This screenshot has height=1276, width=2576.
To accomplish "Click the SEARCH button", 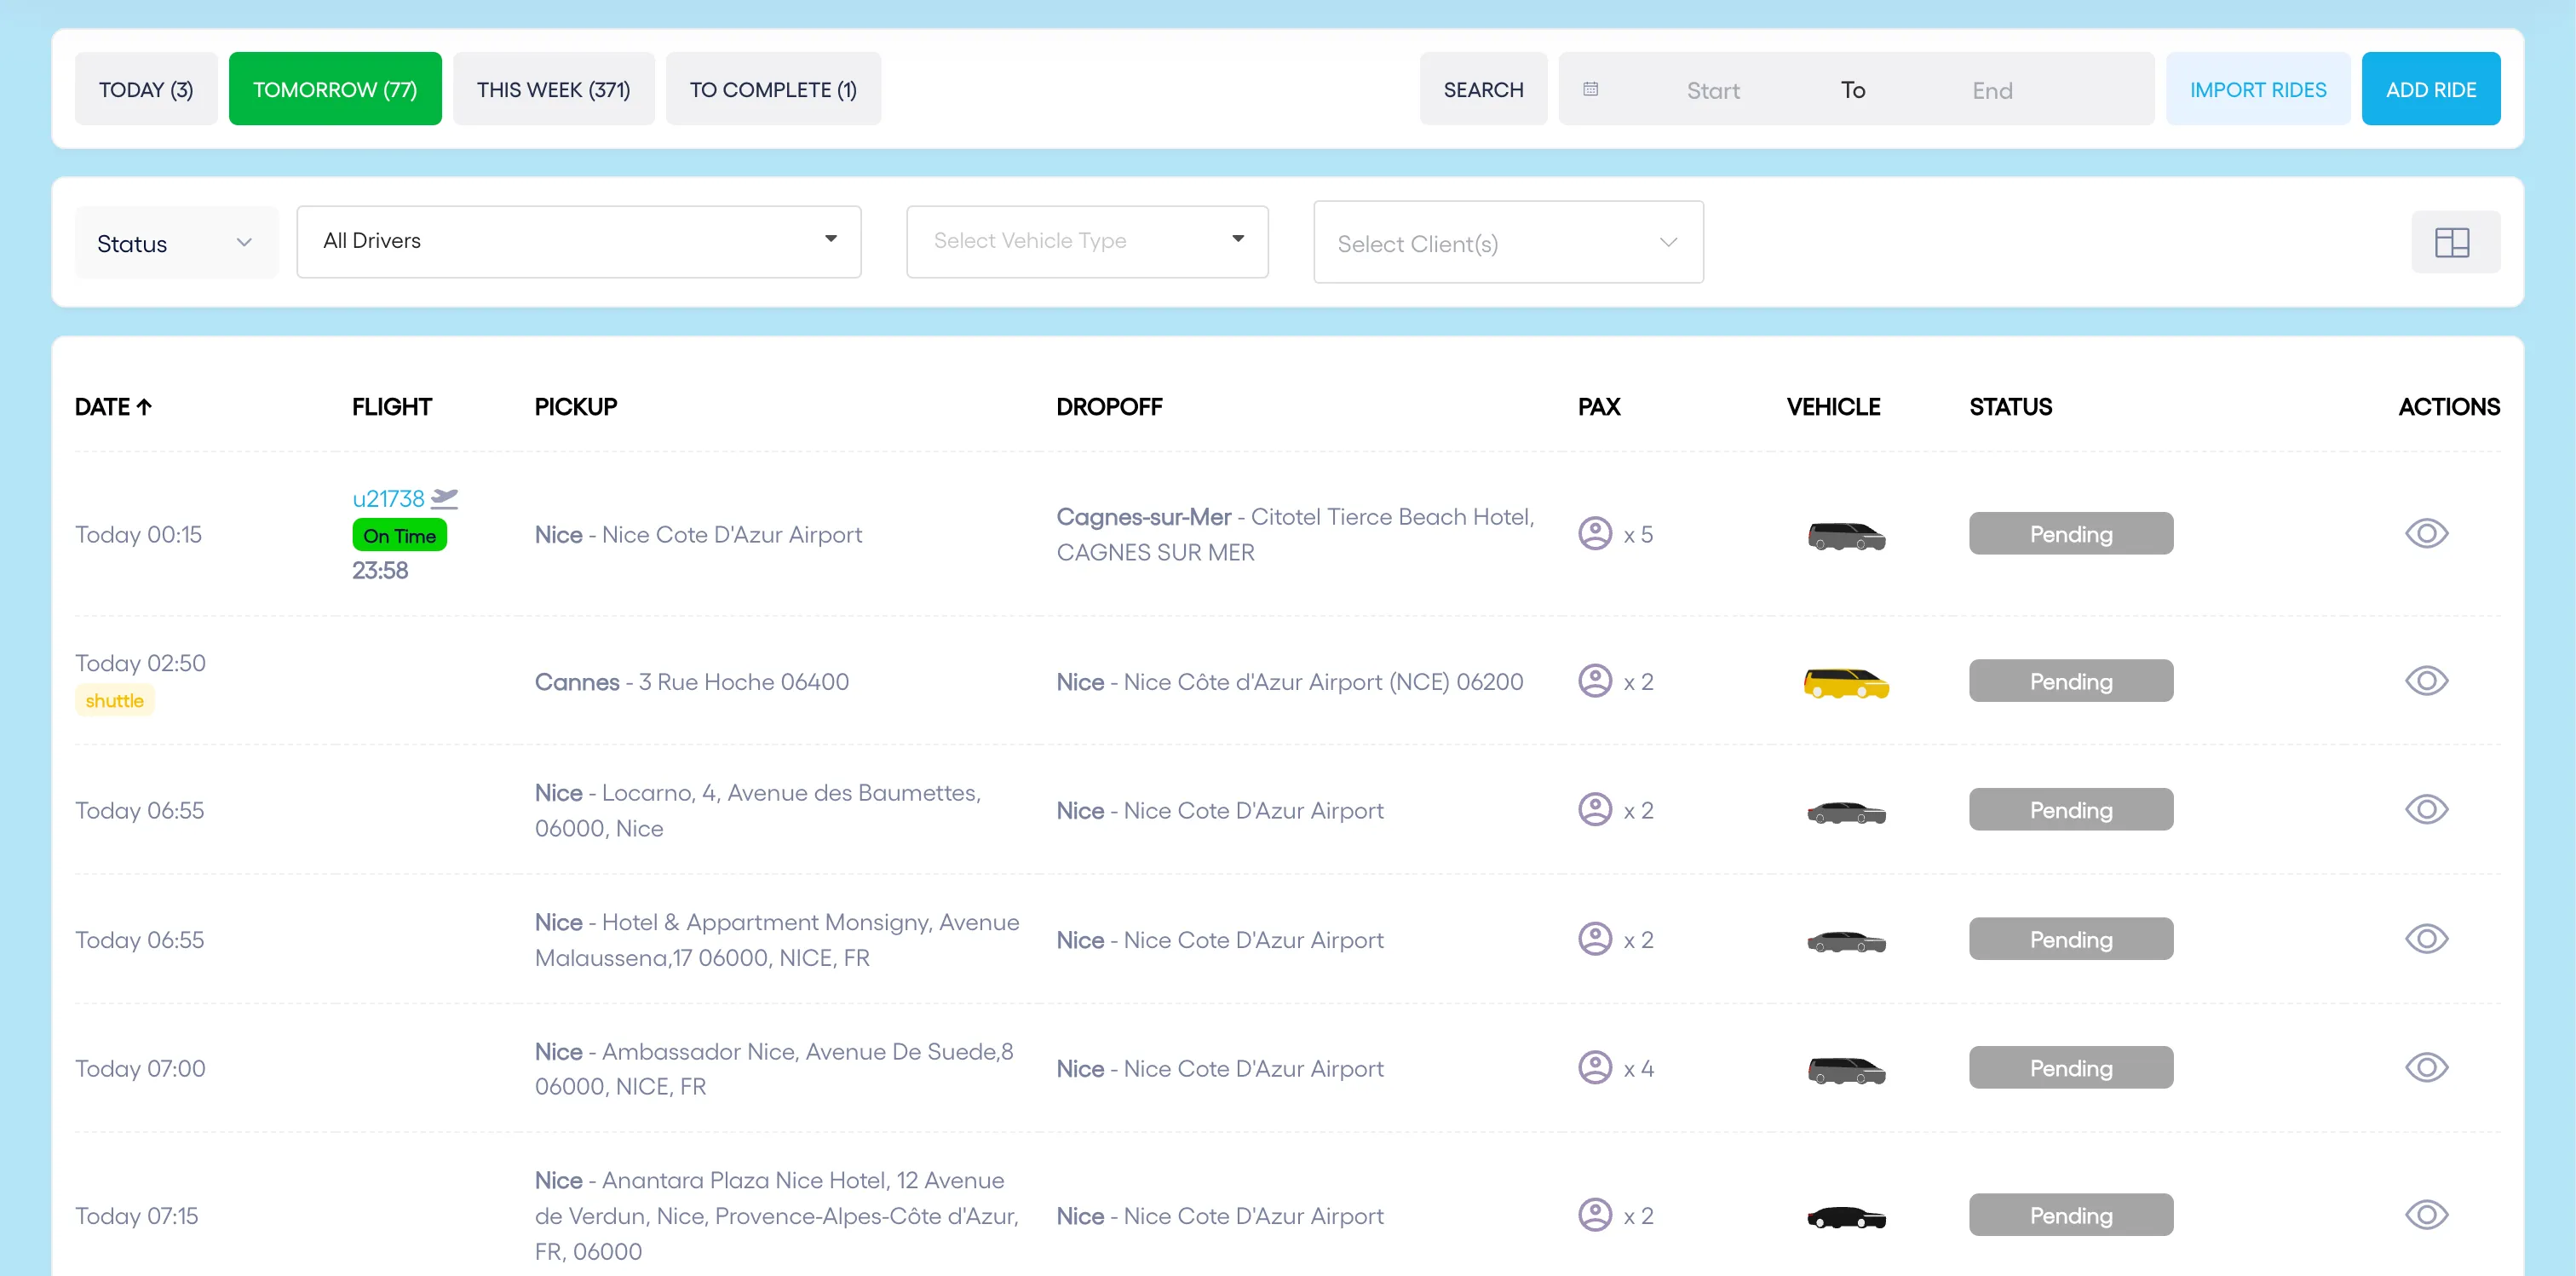I will tap(1483, 89).
